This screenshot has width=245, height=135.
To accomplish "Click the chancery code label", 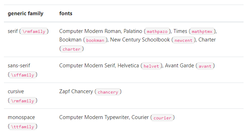I will (x=108, y=92).
